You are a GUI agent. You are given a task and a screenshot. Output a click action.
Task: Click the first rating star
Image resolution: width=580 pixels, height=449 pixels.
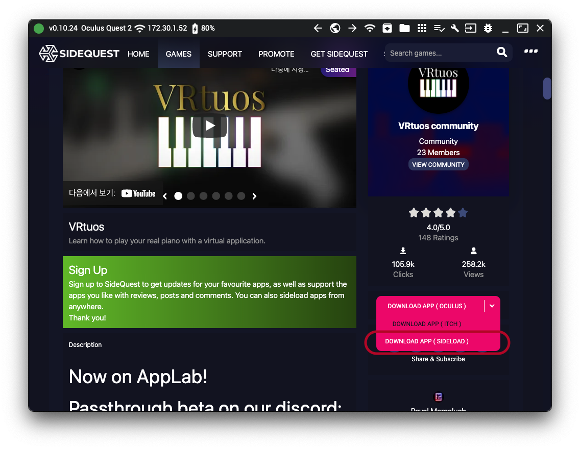pos(414,213)
